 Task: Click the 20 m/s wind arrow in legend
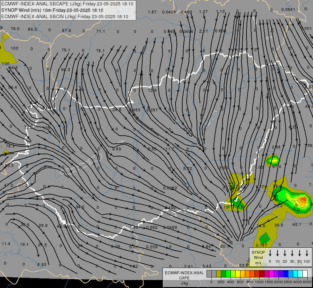(285, 253)
